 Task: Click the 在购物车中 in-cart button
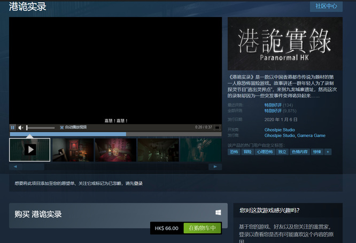coord(202,228)
